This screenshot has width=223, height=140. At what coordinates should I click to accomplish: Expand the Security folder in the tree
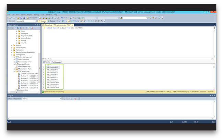(x=12, y=45)
